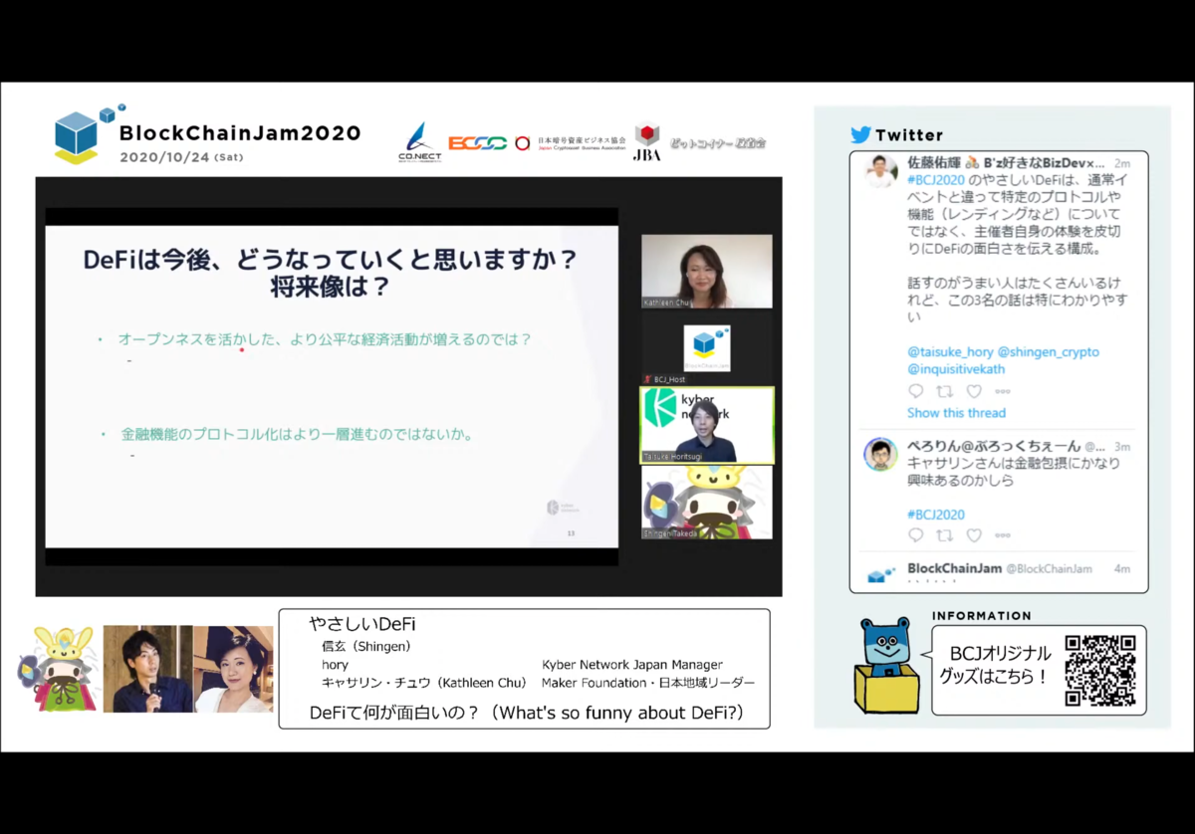Click the Kathleen Chu speaker photo
This screenshot has height=834, width=1195.
(x=234, y=669)
